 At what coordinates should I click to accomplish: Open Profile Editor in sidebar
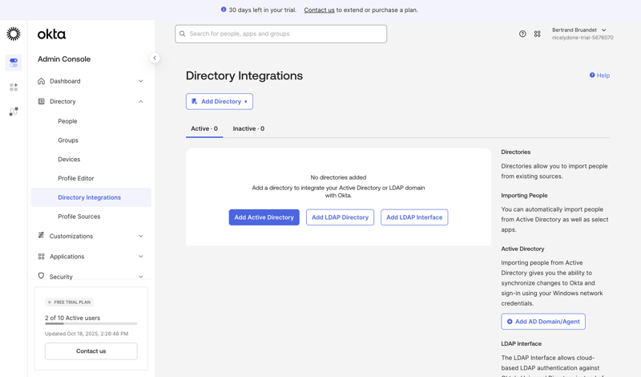[76, 178]
